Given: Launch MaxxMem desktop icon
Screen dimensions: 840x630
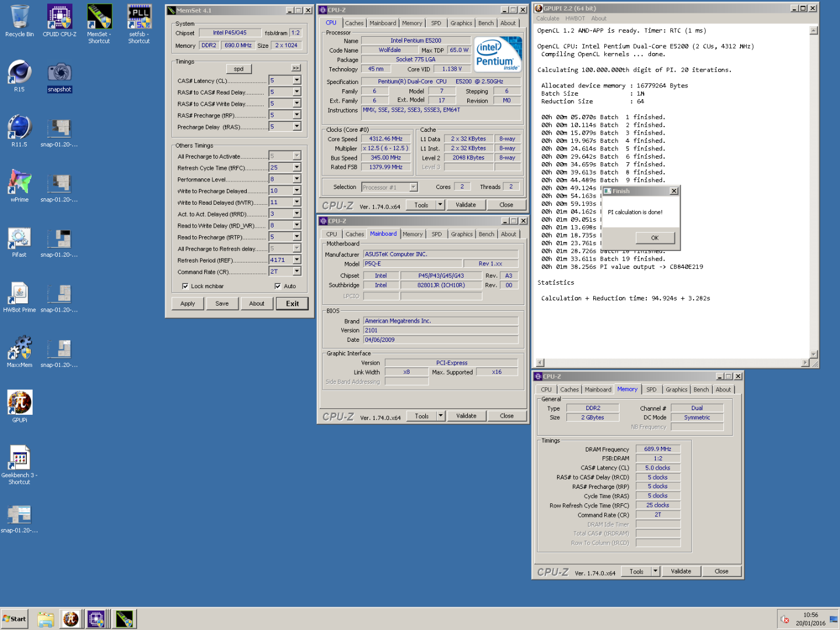Looking at the screenshot, I should 19,352.
